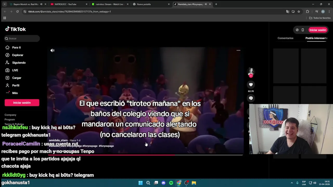Mute the video with speaker icon
This screenshot has height=187, width=333.
(x=52, y=50)
